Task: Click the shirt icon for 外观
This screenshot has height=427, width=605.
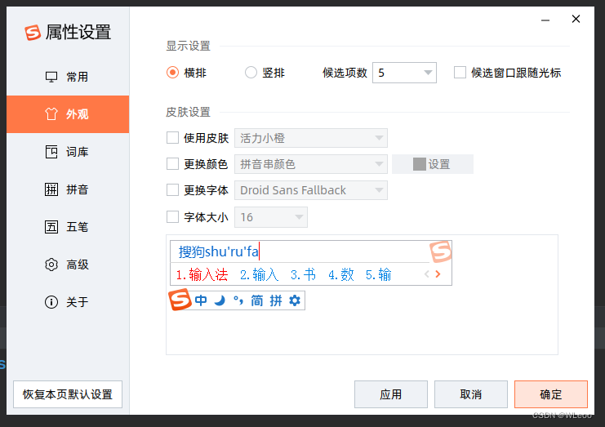Action: click(x=51, y=114)
